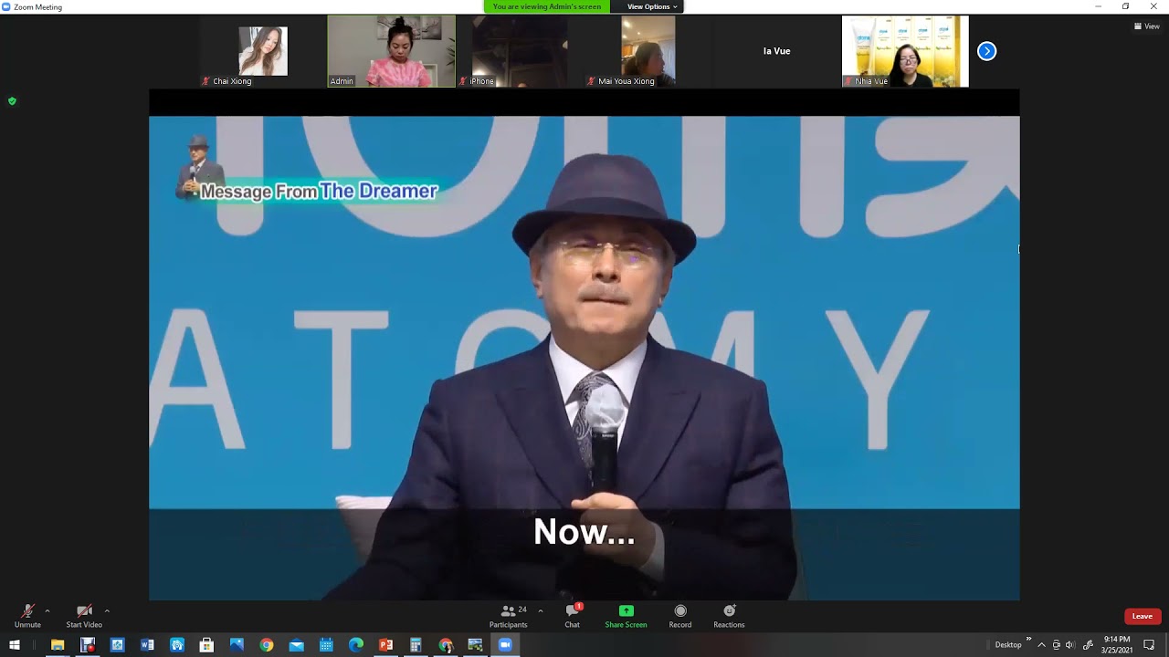Select Ia Vue participant tile

[777, 51]
